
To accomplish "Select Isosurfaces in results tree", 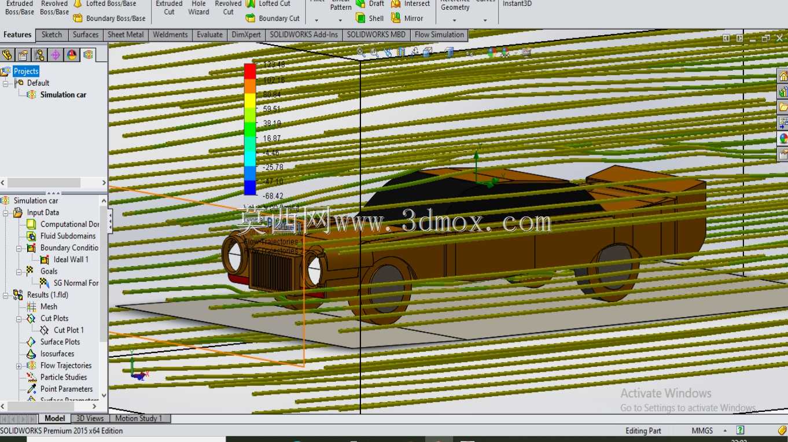I will (x=50, y=354).
